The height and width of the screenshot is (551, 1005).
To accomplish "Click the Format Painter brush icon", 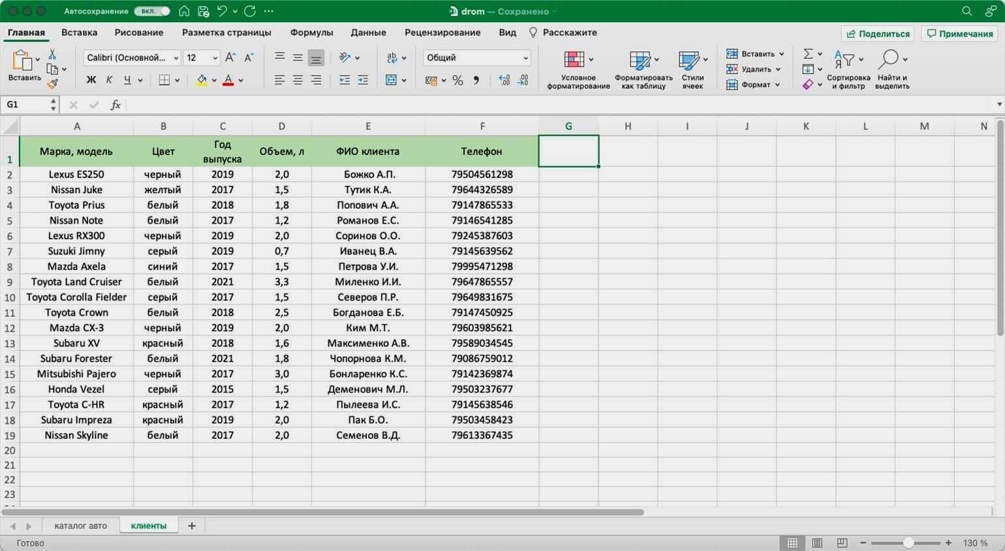I will pyautogui.click(x=53, y=83).
